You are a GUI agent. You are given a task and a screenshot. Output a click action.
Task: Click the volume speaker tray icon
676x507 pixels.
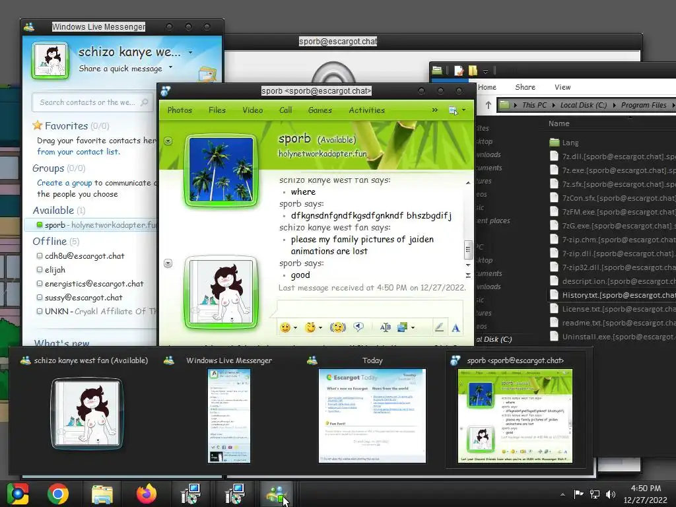coord(610,494)
